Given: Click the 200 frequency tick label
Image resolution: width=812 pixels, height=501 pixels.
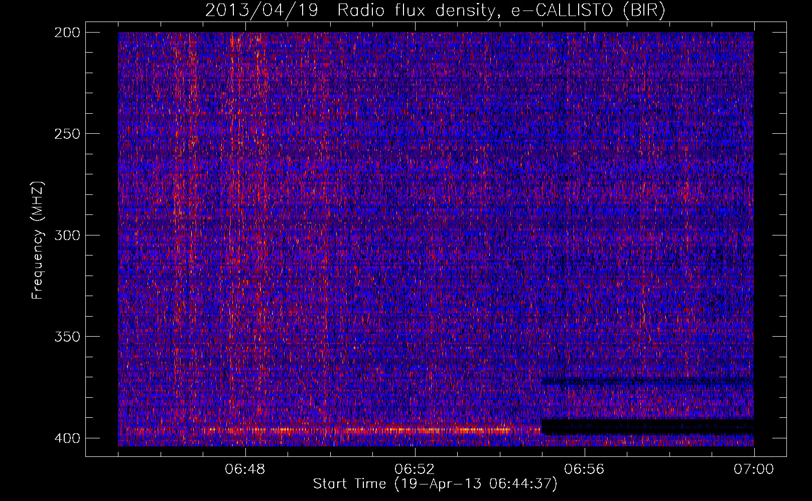Looking at the screenshot, I should pyautogui.click(x=67, y=33).
